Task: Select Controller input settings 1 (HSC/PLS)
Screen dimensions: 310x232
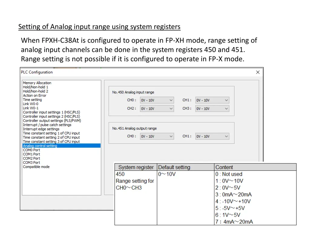Action: tap(51, 112)
